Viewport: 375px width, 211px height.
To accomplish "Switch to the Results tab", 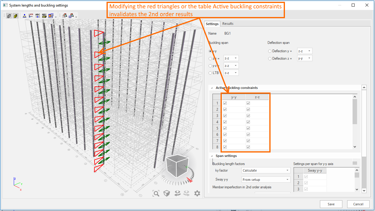I will click(228, 24).
